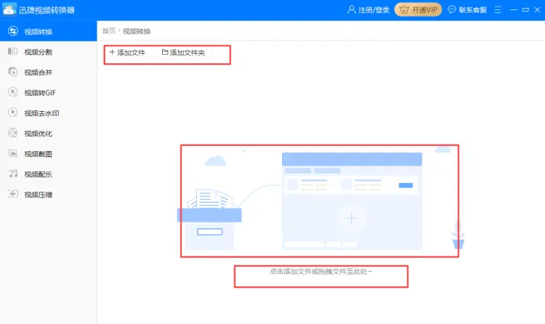Maximize the converter window
Image resolution: width=545 pixels, height=324 pixels.
point(525,9)
